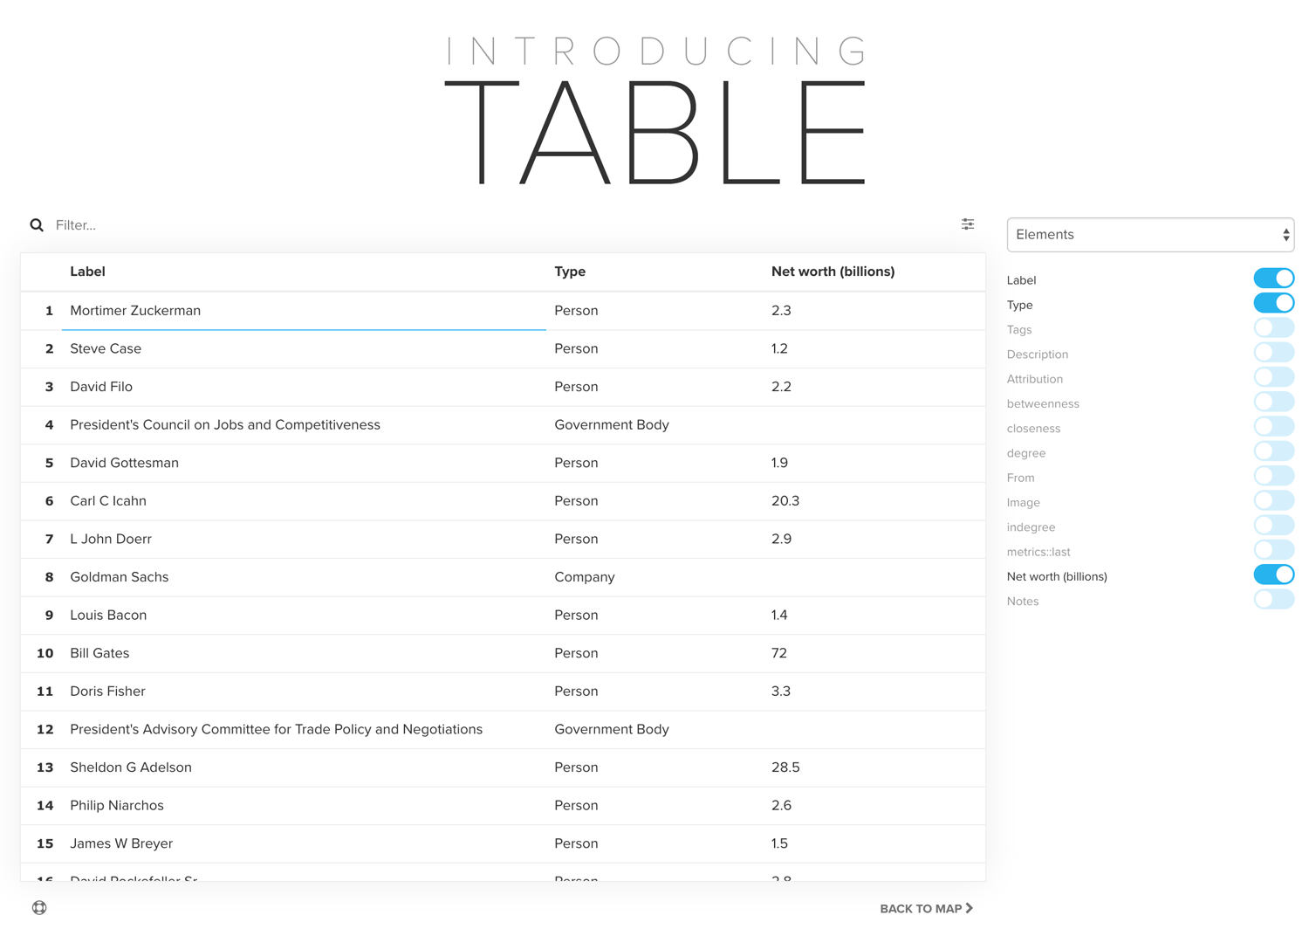The width and height of the screenshot is (1309, 929).
Task: Sort by the Label column header
Action: coord(87,272)
